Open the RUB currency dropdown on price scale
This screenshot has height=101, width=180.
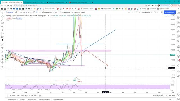click(x=173, y=16)
